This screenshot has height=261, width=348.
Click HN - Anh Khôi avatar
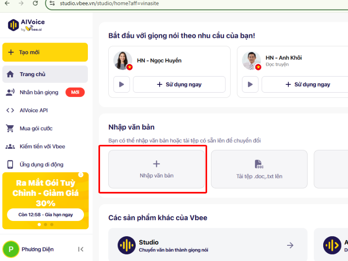point(251,60)
